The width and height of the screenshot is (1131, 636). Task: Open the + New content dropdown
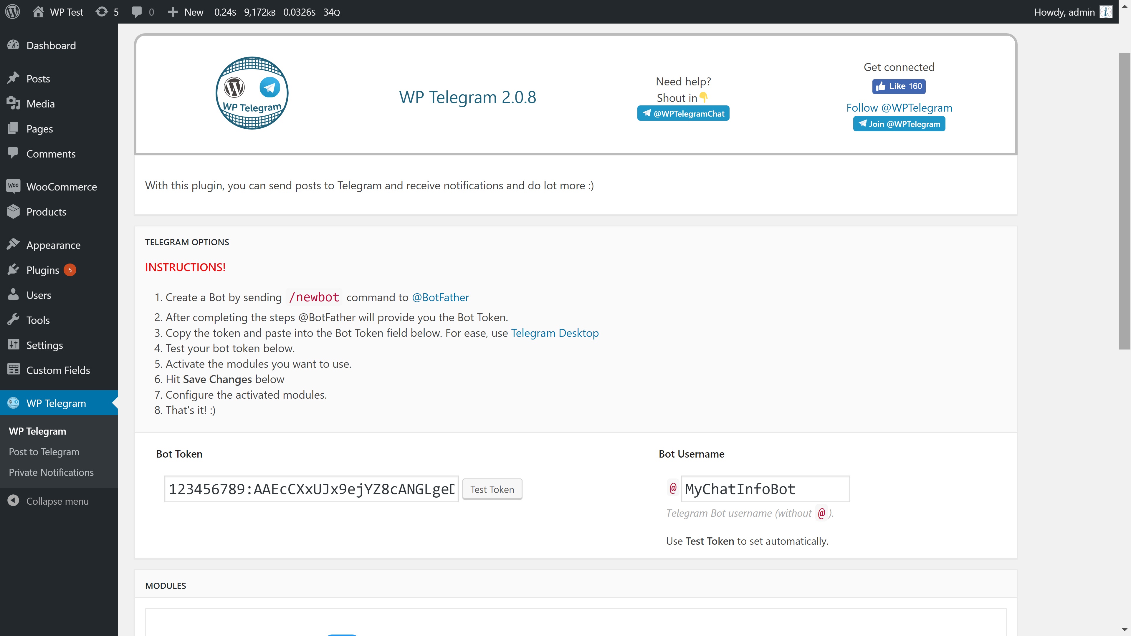click(x=185, y=12)
